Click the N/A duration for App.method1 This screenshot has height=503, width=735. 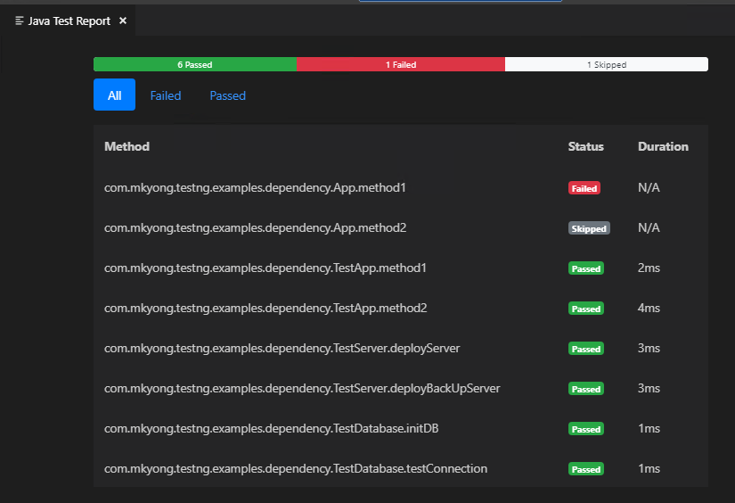click(649, 187)
